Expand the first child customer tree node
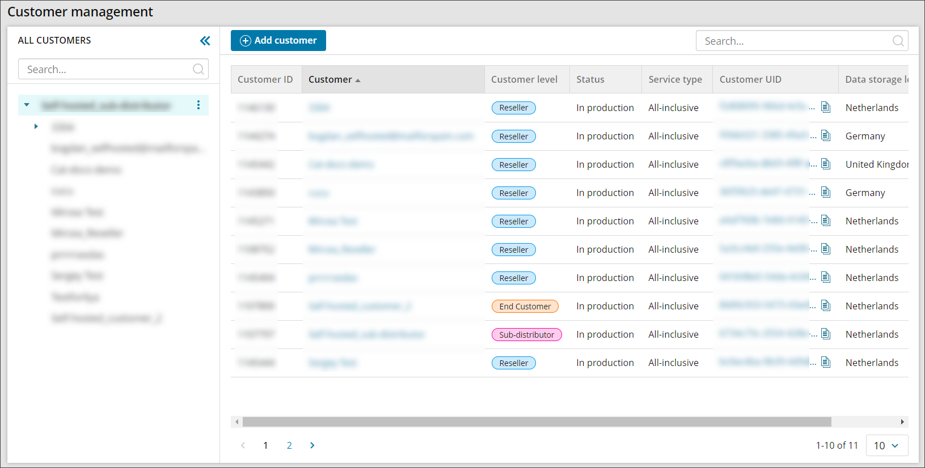 click(x=36, y=126)
